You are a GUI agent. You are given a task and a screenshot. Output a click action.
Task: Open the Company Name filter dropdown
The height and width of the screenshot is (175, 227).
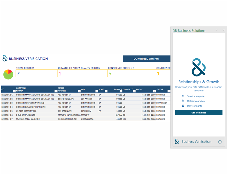[x=56, y=91]
